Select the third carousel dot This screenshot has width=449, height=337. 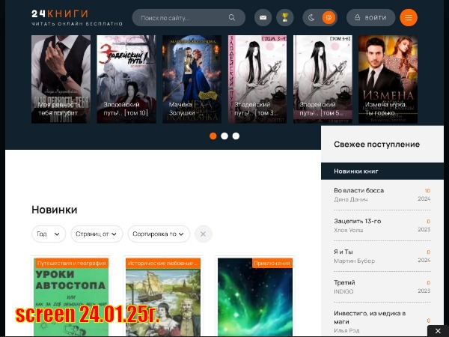(236, 136)
